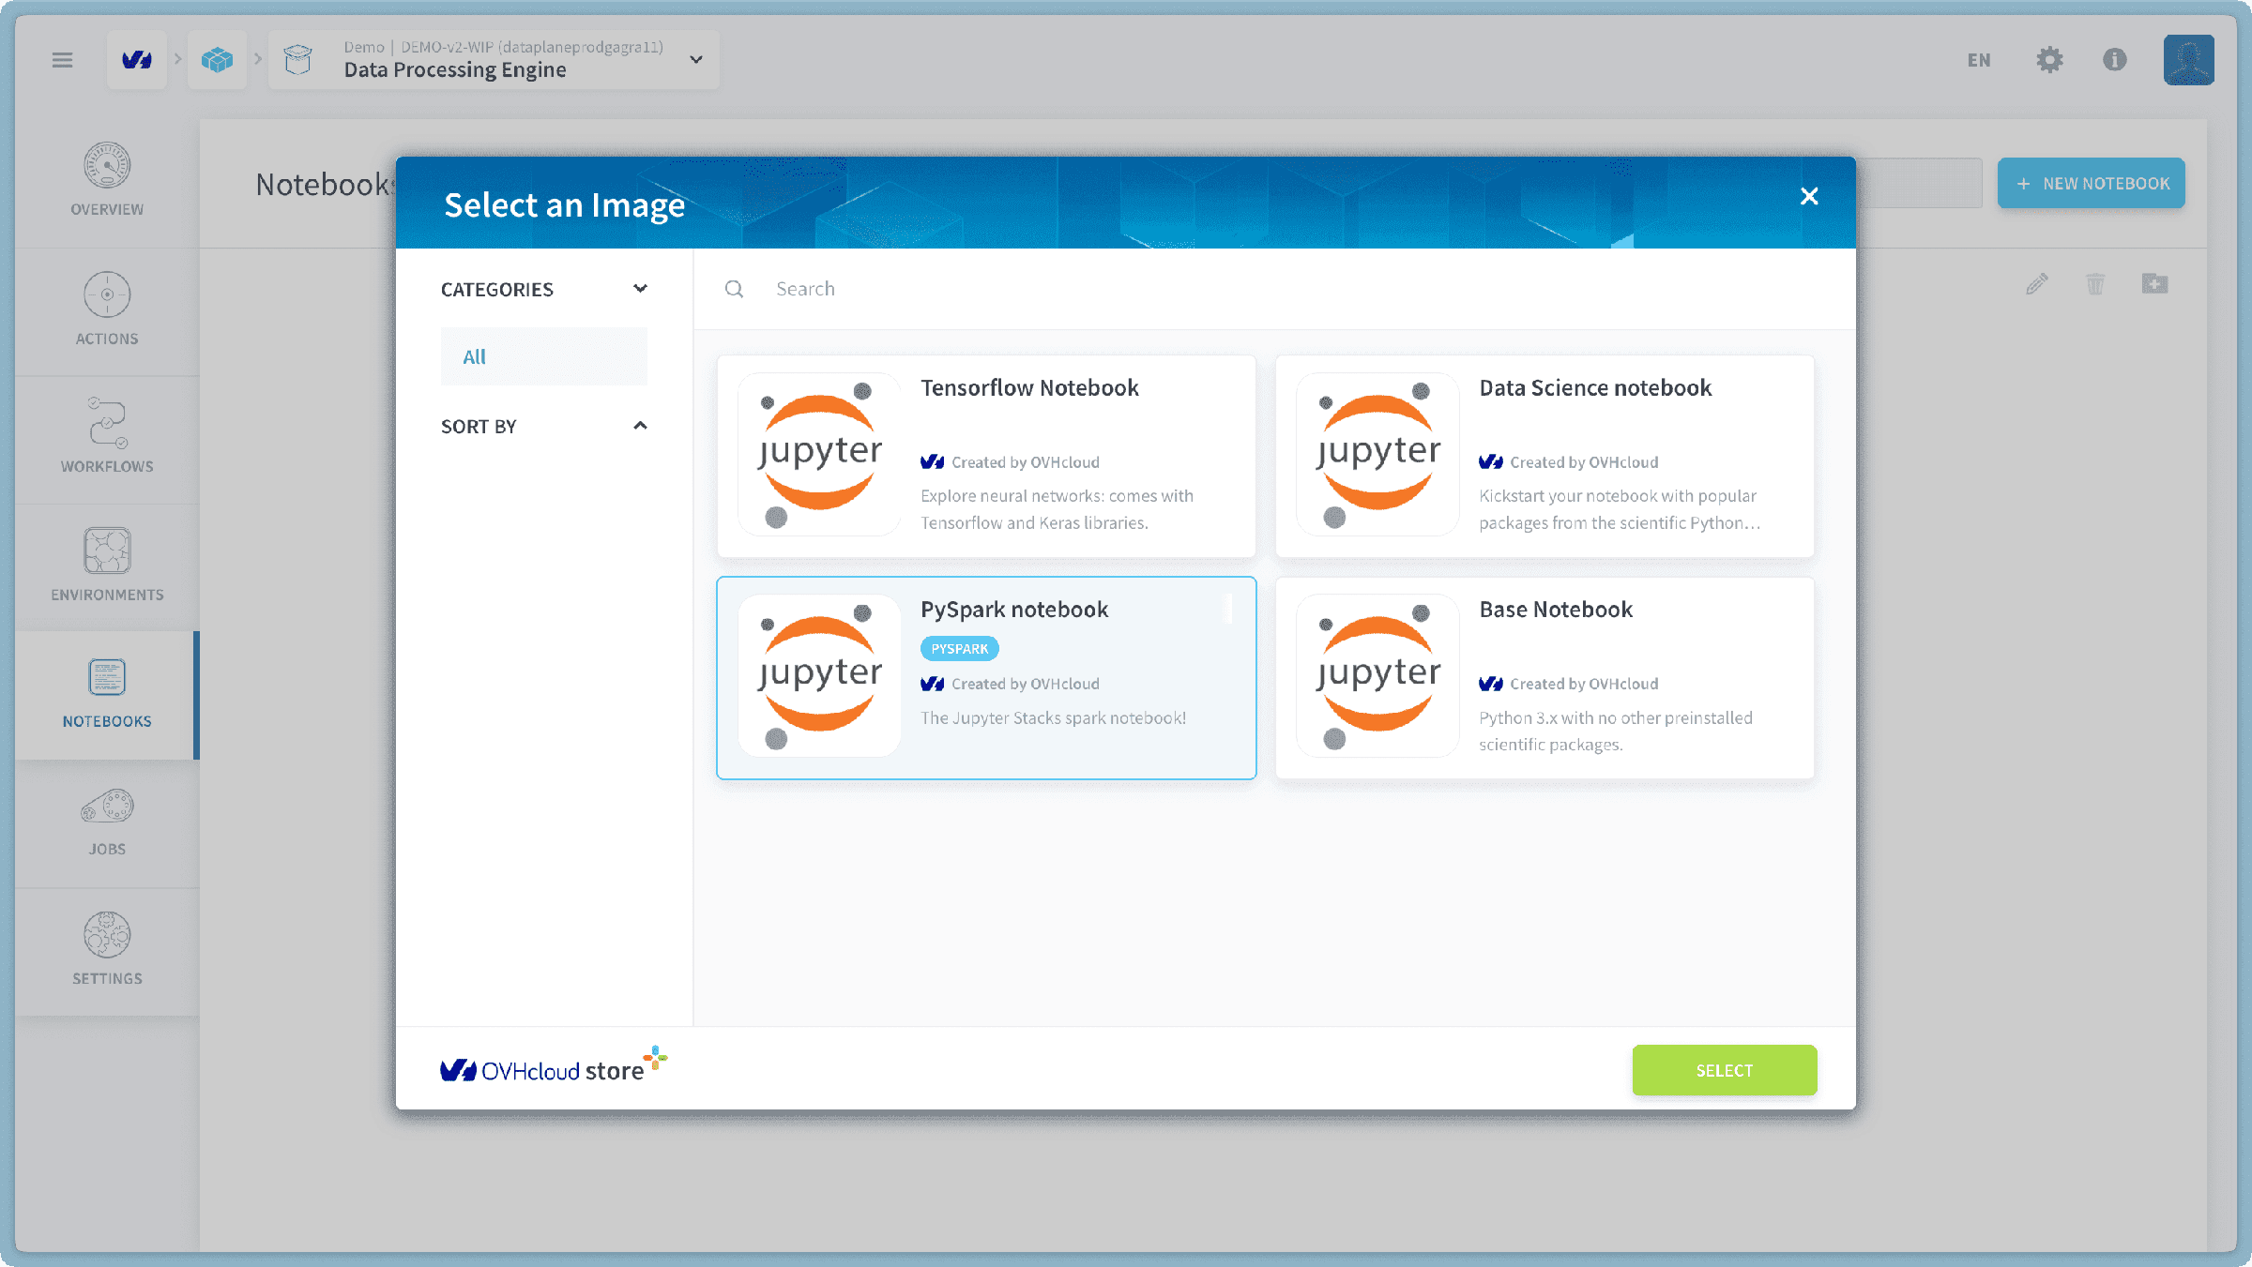Select the Base Notebook title
Image resolution: width=2252 pixels, height=1267 pixels.
pyautogui.click(x=1556, y=610)
